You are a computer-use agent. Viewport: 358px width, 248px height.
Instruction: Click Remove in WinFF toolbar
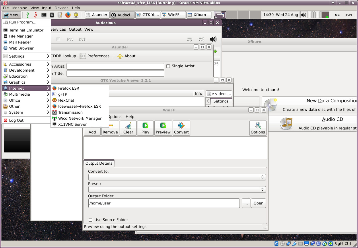(110, 128)
